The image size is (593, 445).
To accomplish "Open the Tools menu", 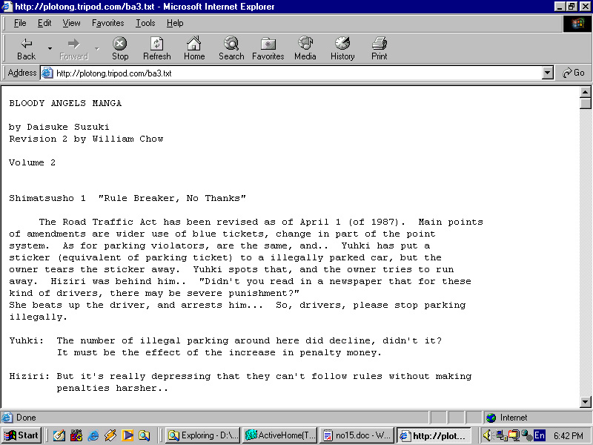I will point(145,23).
